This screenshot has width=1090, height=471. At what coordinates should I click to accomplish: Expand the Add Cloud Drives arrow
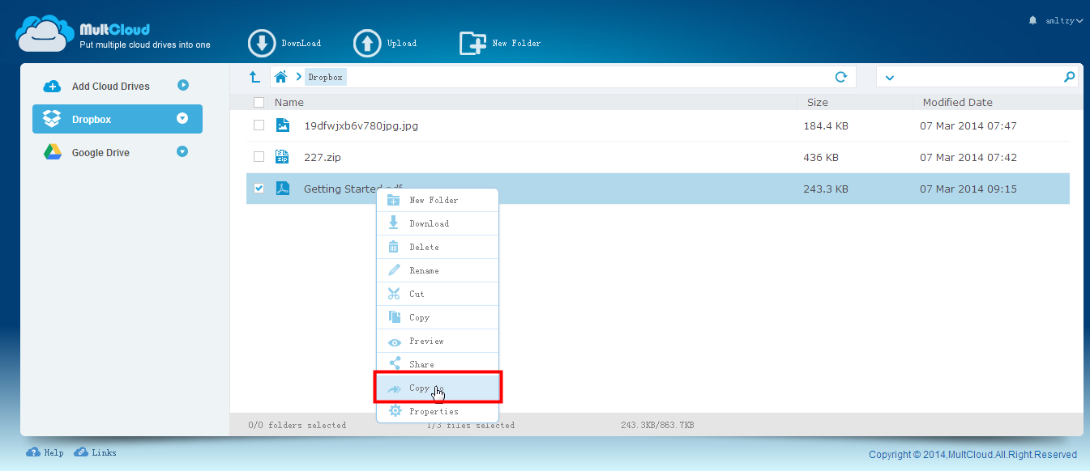point(183,85)
